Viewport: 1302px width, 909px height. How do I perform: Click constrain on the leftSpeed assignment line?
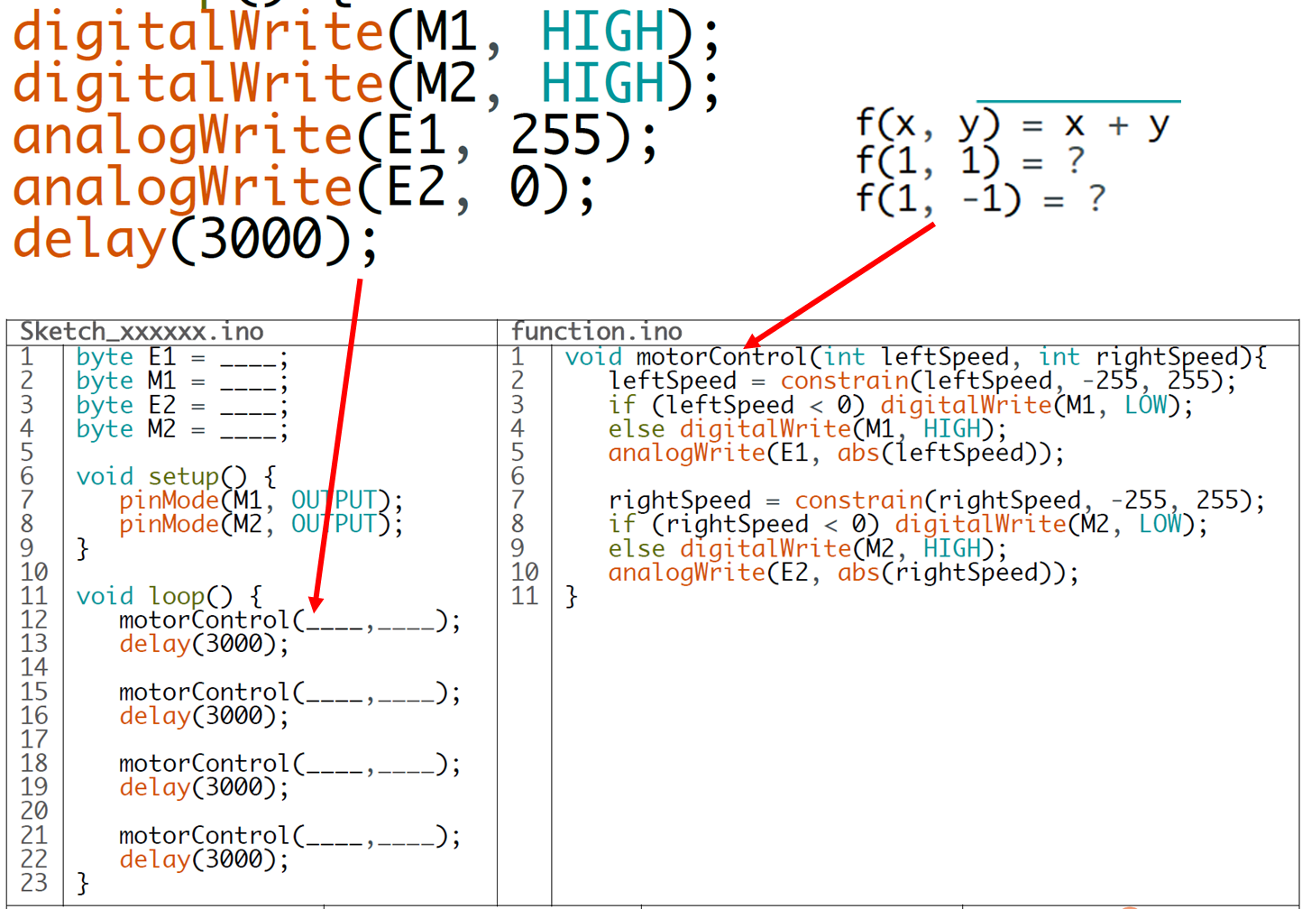pyautogui.click(x=844, y=381)
